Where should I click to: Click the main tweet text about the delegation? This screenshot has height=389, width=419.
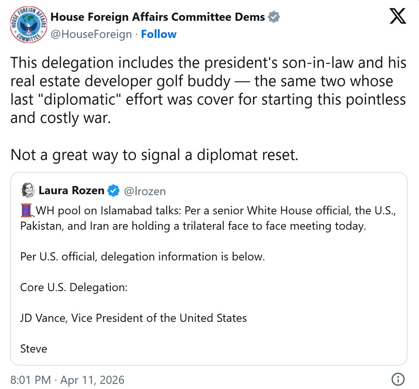(x=208, y=90)
